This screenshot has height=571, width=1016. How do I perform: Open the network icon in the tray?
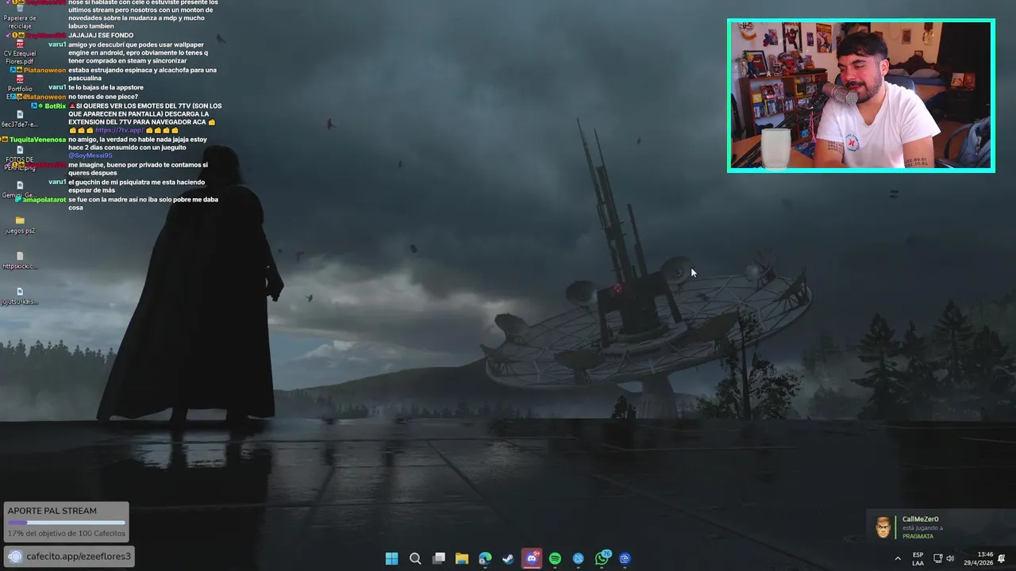937,558
